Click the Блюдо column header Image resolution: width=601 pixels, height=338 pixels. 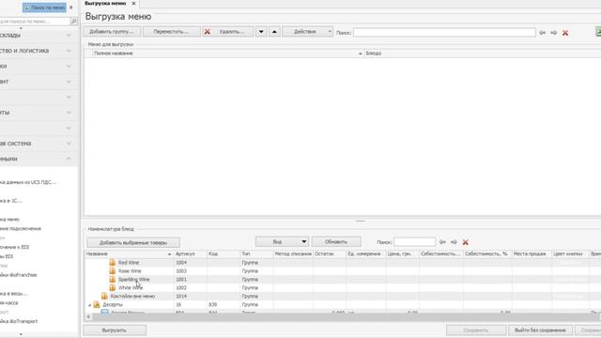tap(483, 54)
